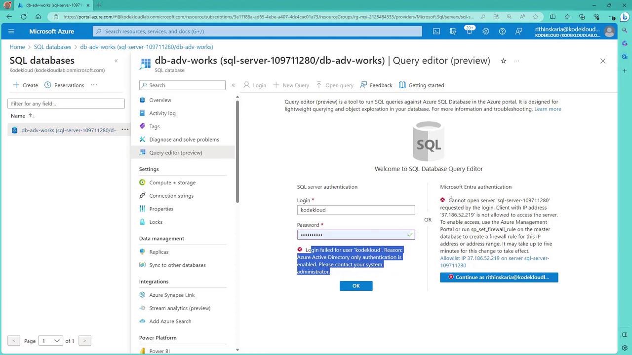Viewport: 632px width, 355px height.
Task: Collapse the resource menu sidebar
Action: (233, 85)
